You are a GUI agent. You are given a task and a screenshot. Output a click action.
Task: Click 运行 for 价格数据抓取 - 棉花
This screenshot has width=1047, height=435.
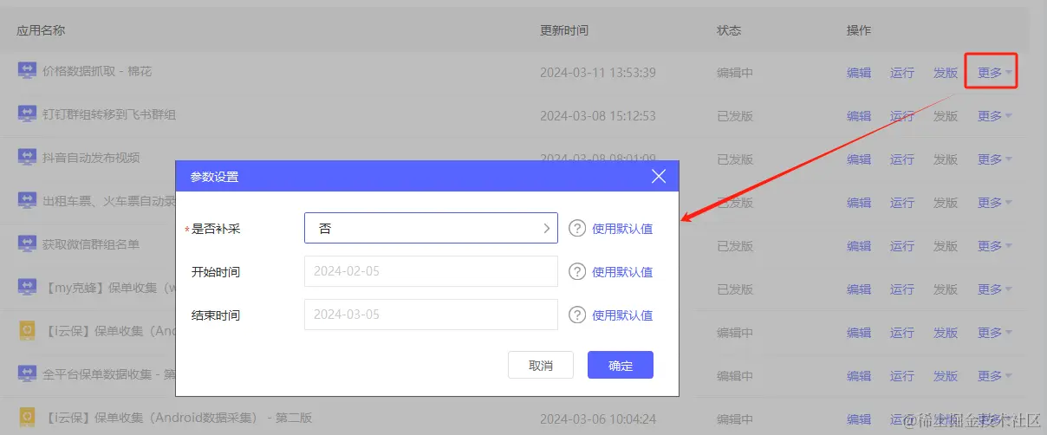pos(902,73)
